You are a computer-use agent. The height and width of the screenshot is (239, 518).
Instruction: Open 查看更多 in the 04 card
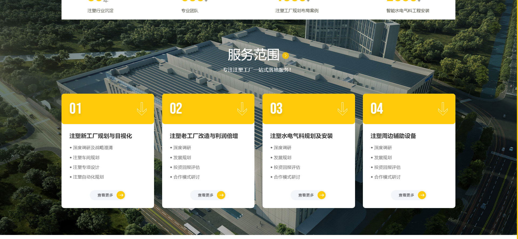406,195
